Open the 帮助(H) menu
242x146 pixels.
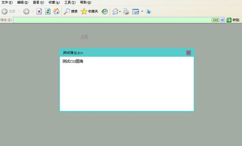86,2
